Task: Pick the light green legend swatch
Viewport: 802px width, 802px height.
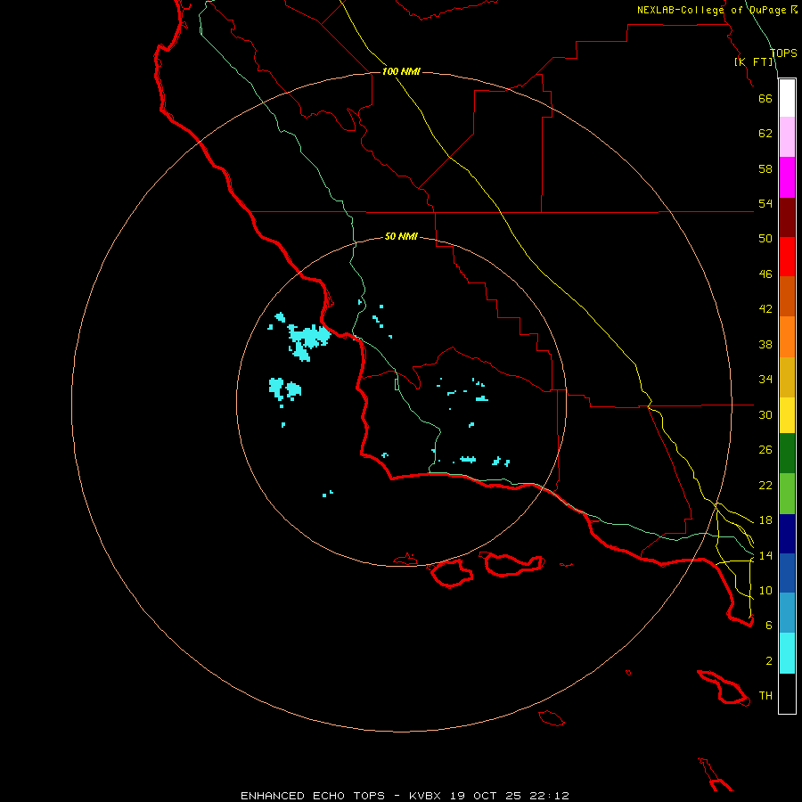Action: tap(787, 494)
